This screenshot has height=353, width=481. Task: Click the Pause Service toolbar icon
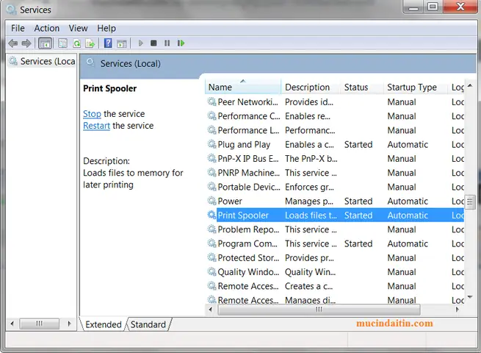pyautogui.click(x=167, y=43)
